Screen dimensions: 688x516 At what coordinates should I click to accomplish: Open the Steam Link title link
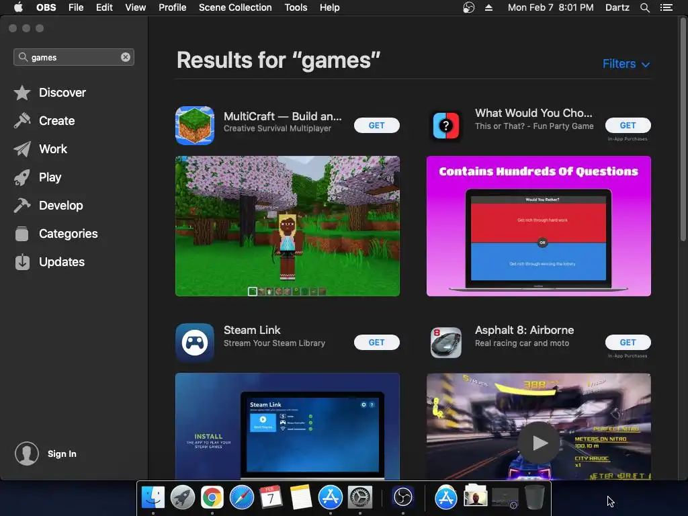[x=252, y=330]
